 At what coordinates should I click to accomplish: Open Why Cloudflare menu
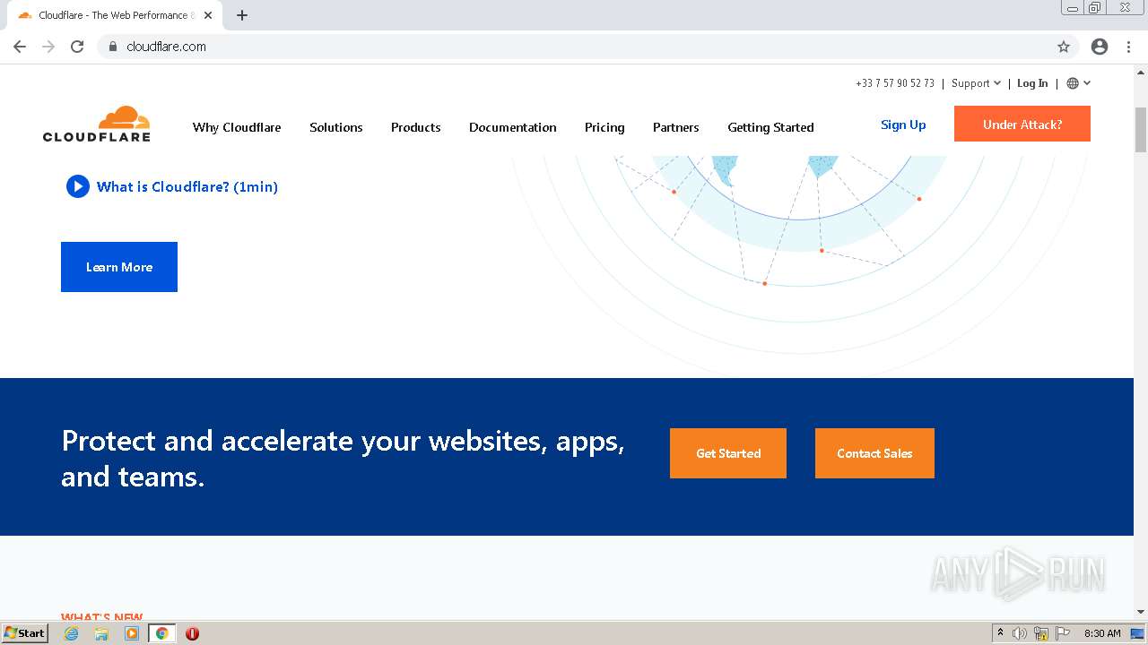click(x=237, y=127)
